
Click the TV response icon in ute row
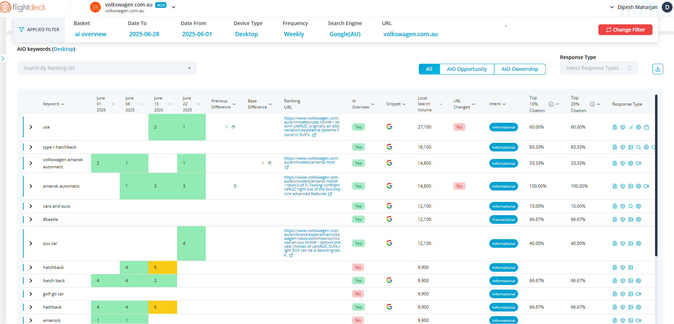pos(646,127)
